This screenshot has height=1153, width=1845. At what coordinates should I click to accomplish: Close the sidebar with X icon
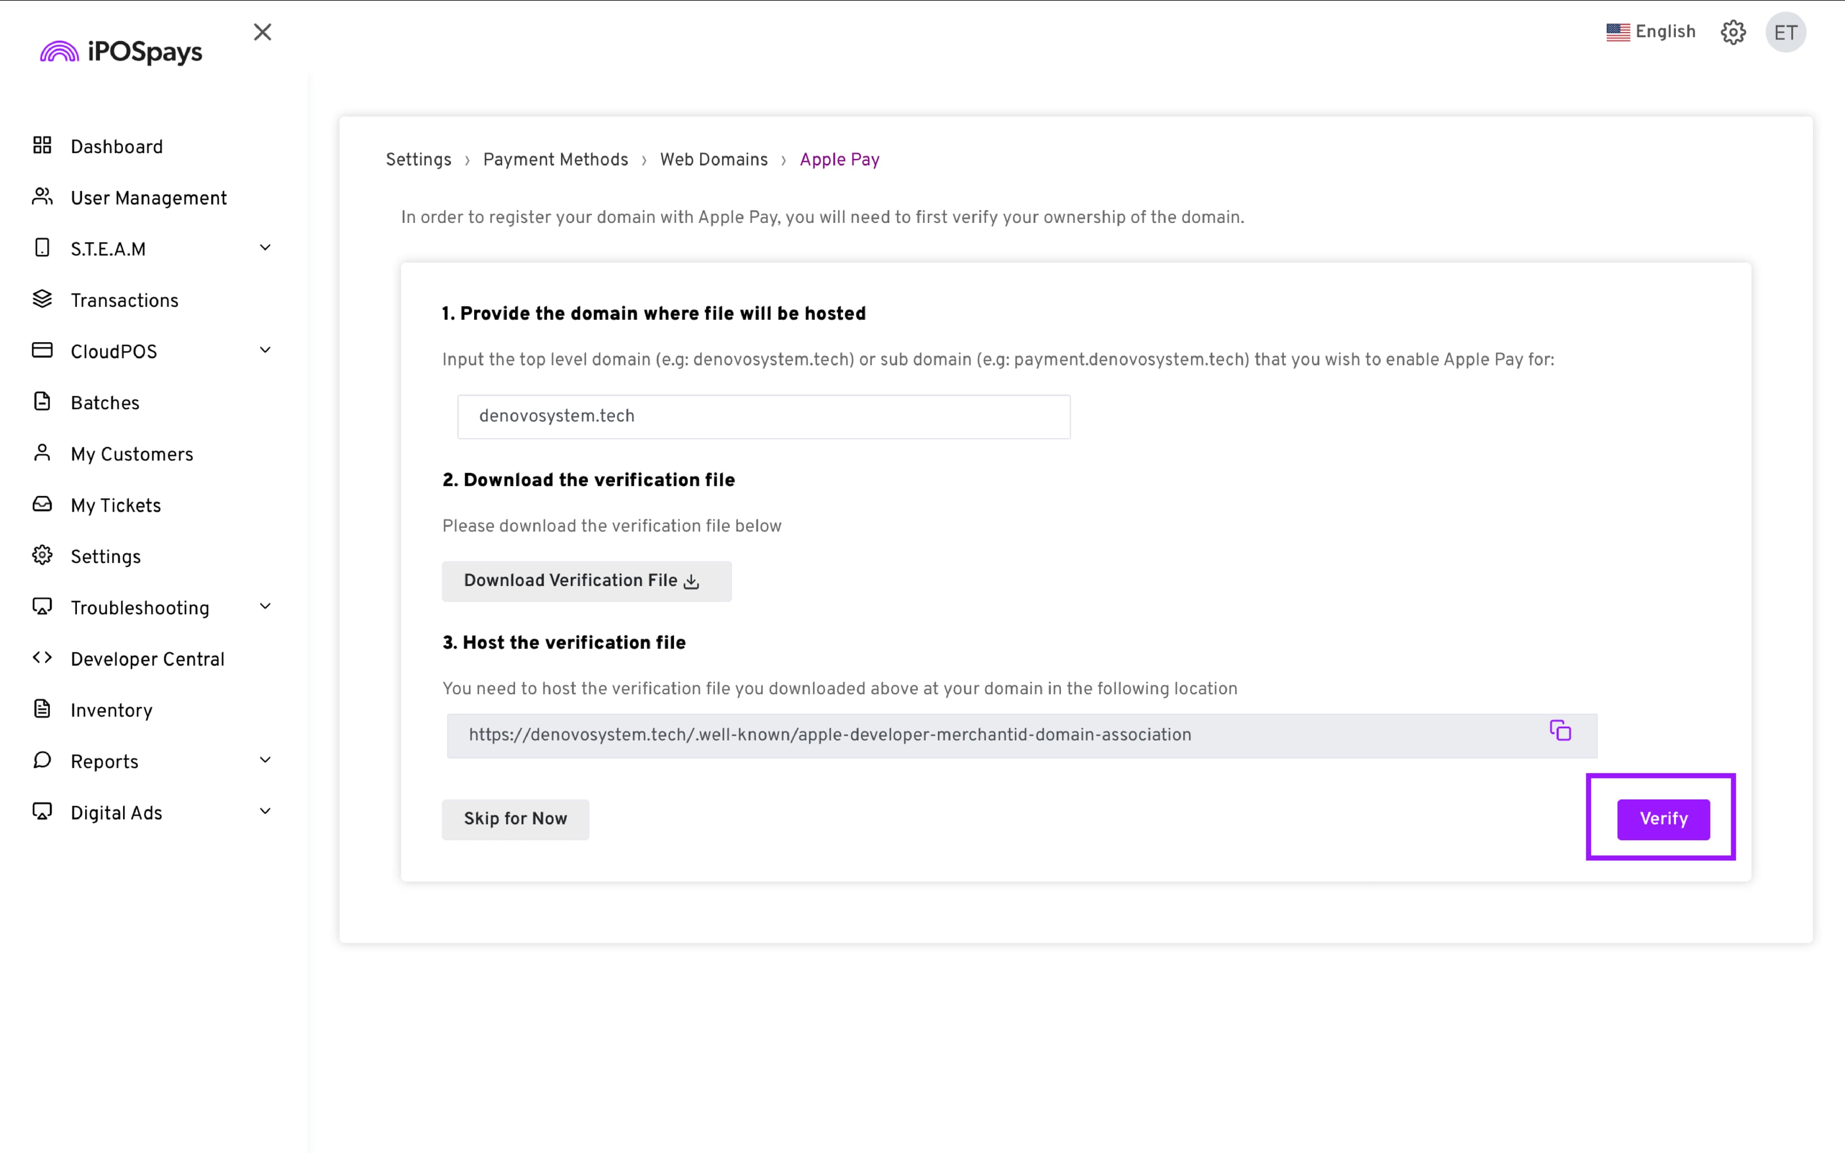262,32
